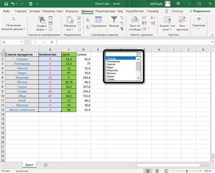Choose Помидоры from the dropdown list
Image resolution: width=215 pixels, height=173 pixels.
coord(121,61)
